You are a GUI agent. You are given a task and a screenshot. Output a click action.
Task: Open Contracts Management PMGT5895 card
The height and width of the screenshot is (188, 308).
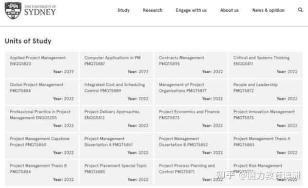pos(191,65)
